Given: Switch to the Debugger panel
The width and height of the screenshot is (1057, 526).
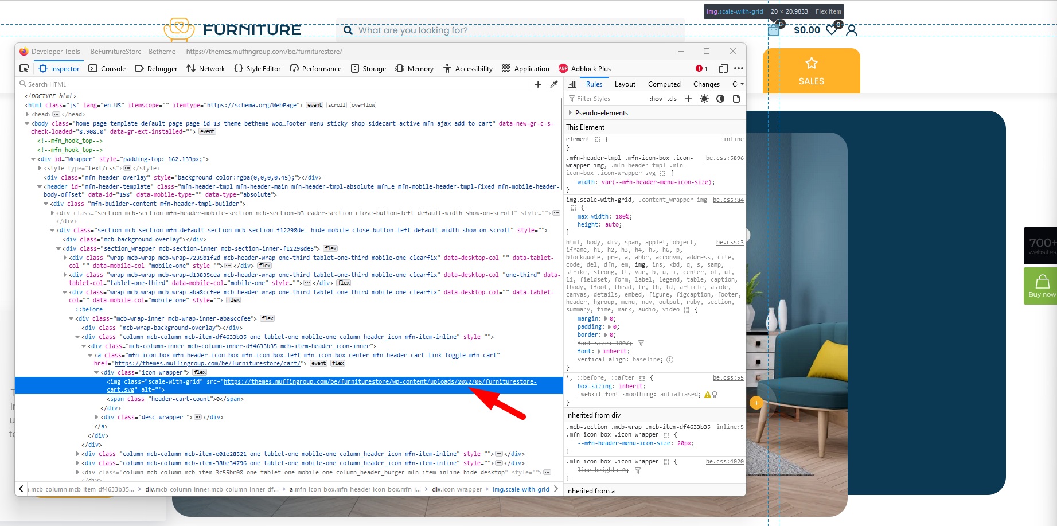Looking at the screenshot, I should pos(156,68).
